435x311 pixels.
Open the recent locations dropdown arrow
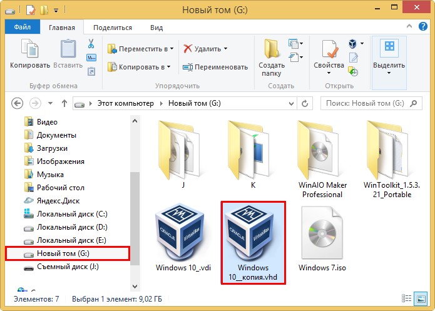click(x=50, y=103)
